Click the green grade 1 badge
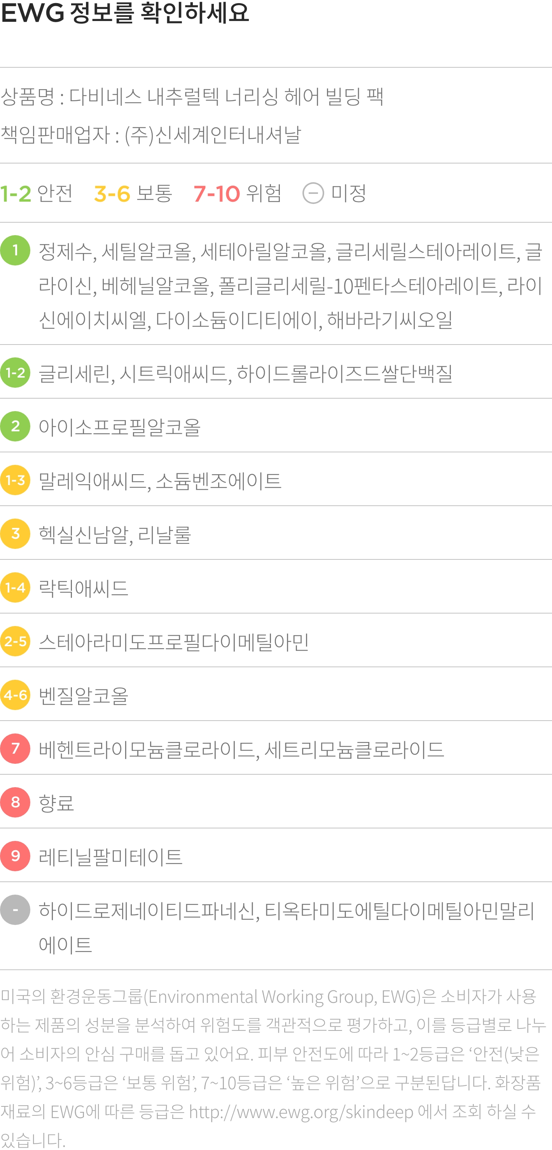The width and height of the screenshot is (552, 1150). coord(15,250)
